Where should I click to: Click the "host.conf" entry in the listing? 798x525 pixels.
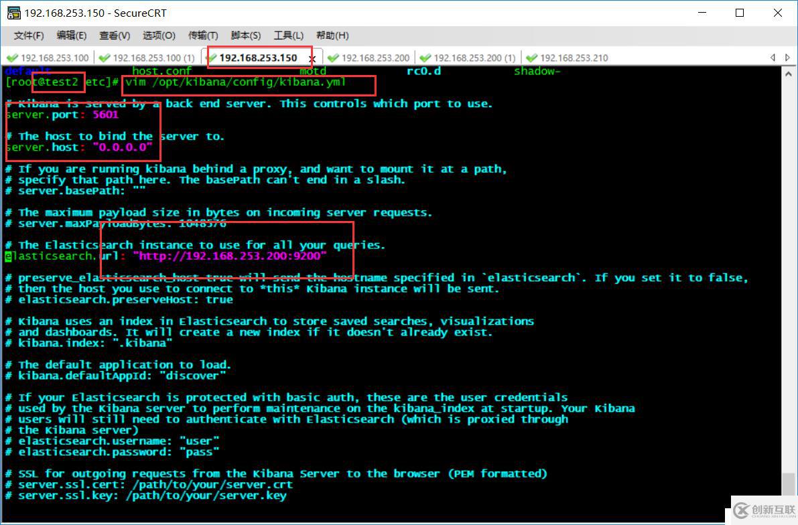[x=162, y=71]
